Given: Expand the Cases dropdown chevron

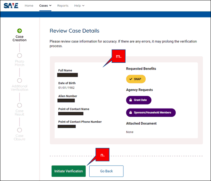Looking at the screenshot, I should click(x=50, y=6).
